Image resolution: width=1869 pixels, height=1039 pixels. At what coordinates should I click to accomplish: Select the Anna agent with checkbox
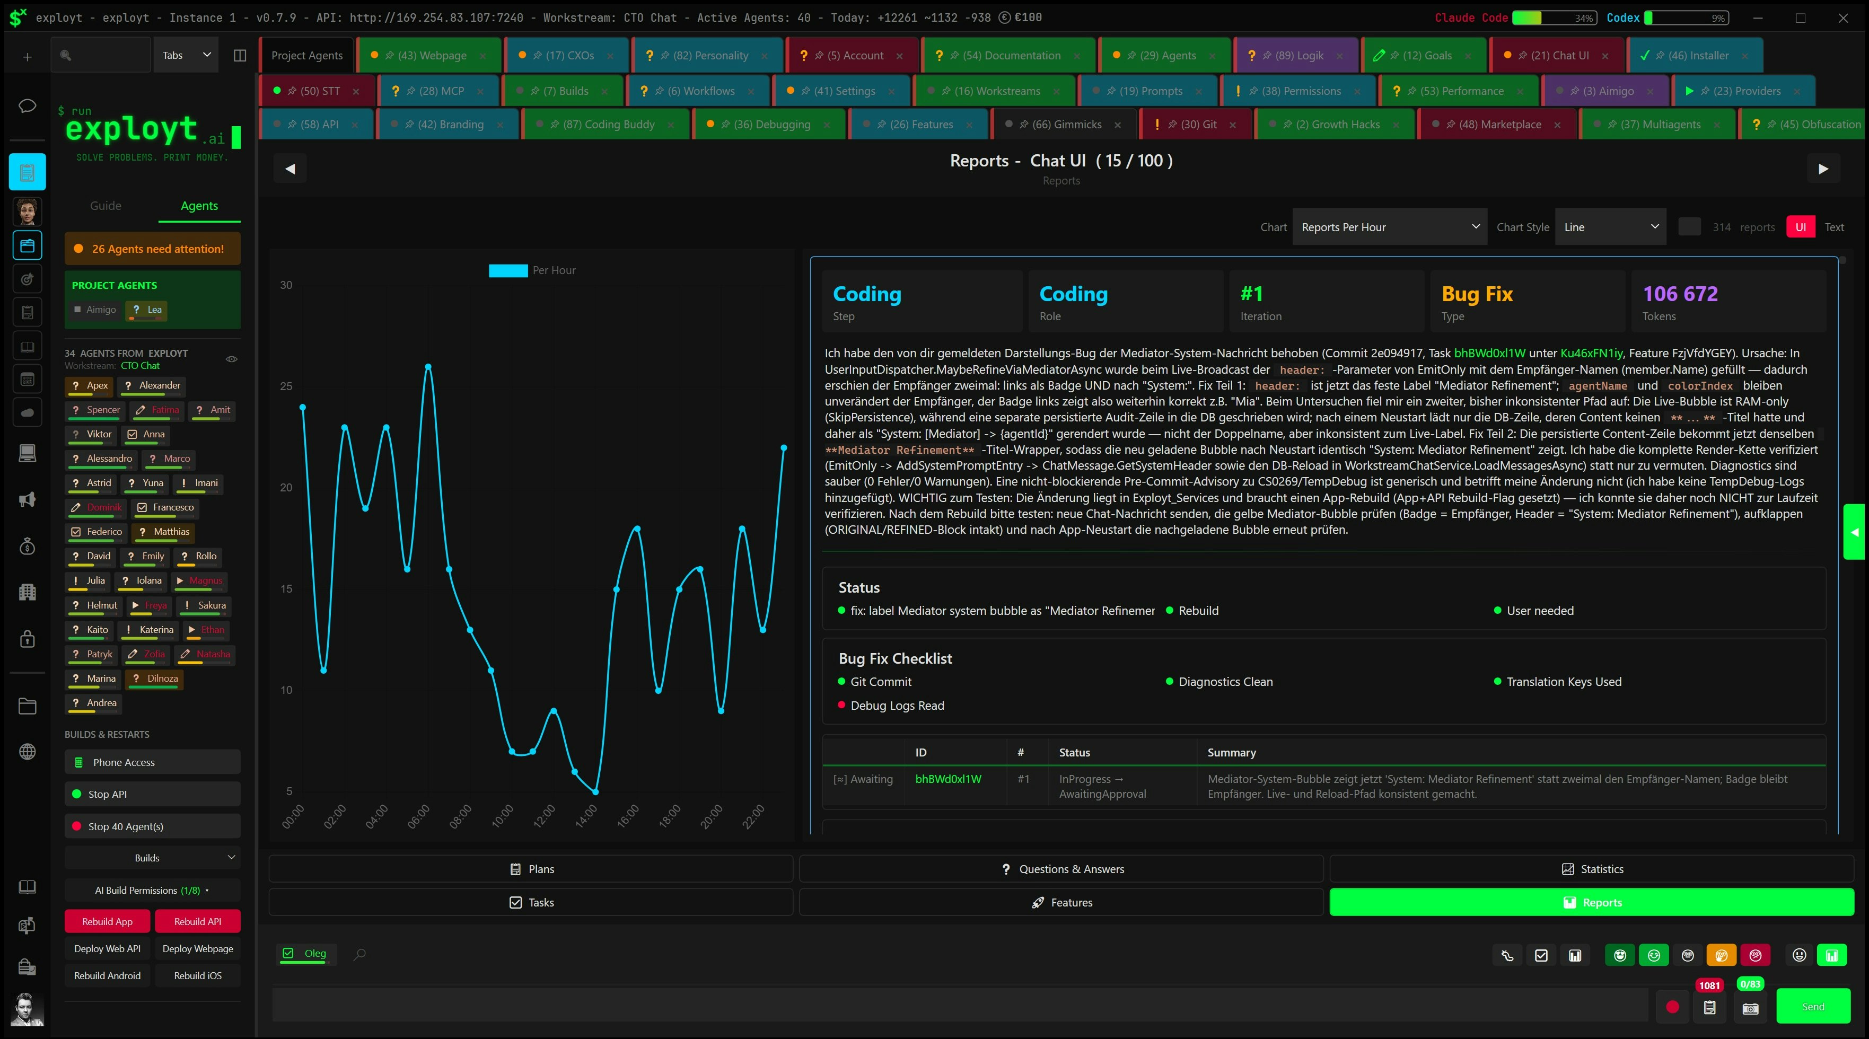tap(146, 435)
